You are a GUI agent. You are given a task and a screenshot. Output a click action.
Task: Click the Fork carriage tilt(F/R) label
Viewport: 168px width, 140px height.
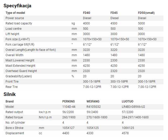click(x=20, y=45)
